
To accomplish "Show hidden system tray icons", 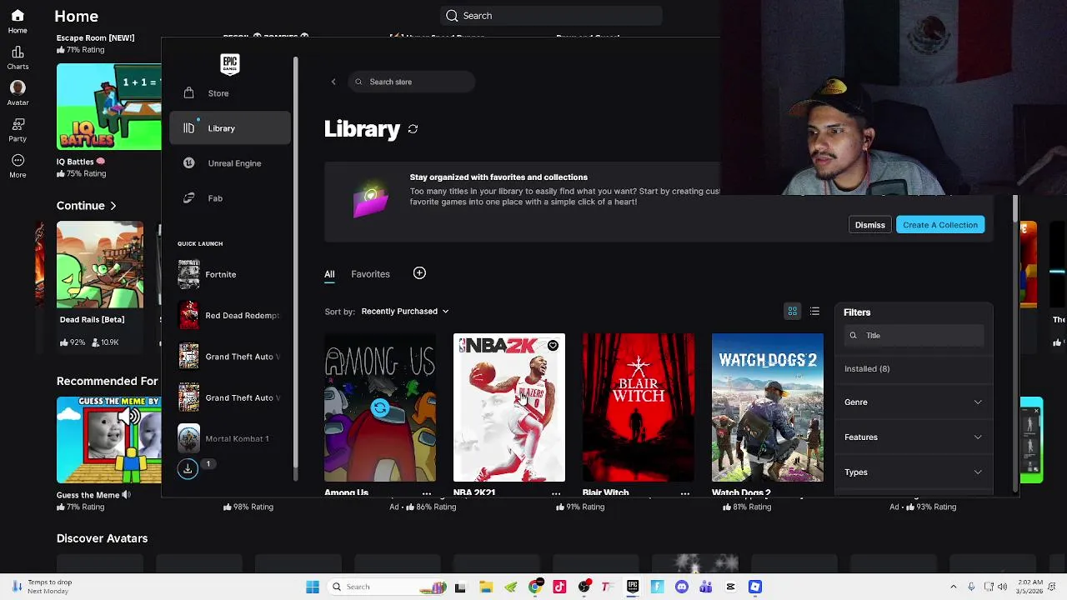I will tap(954, 587).
